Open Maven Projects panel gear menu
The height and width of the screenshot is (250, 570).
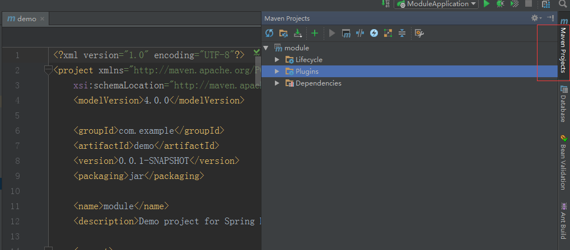point(536,18)
